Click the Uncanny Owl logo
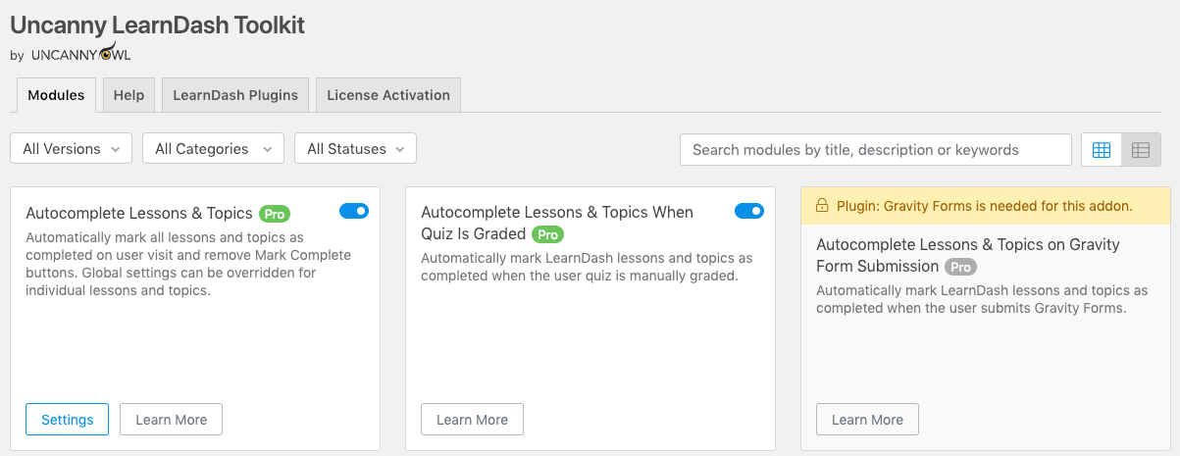 [81, 53]
